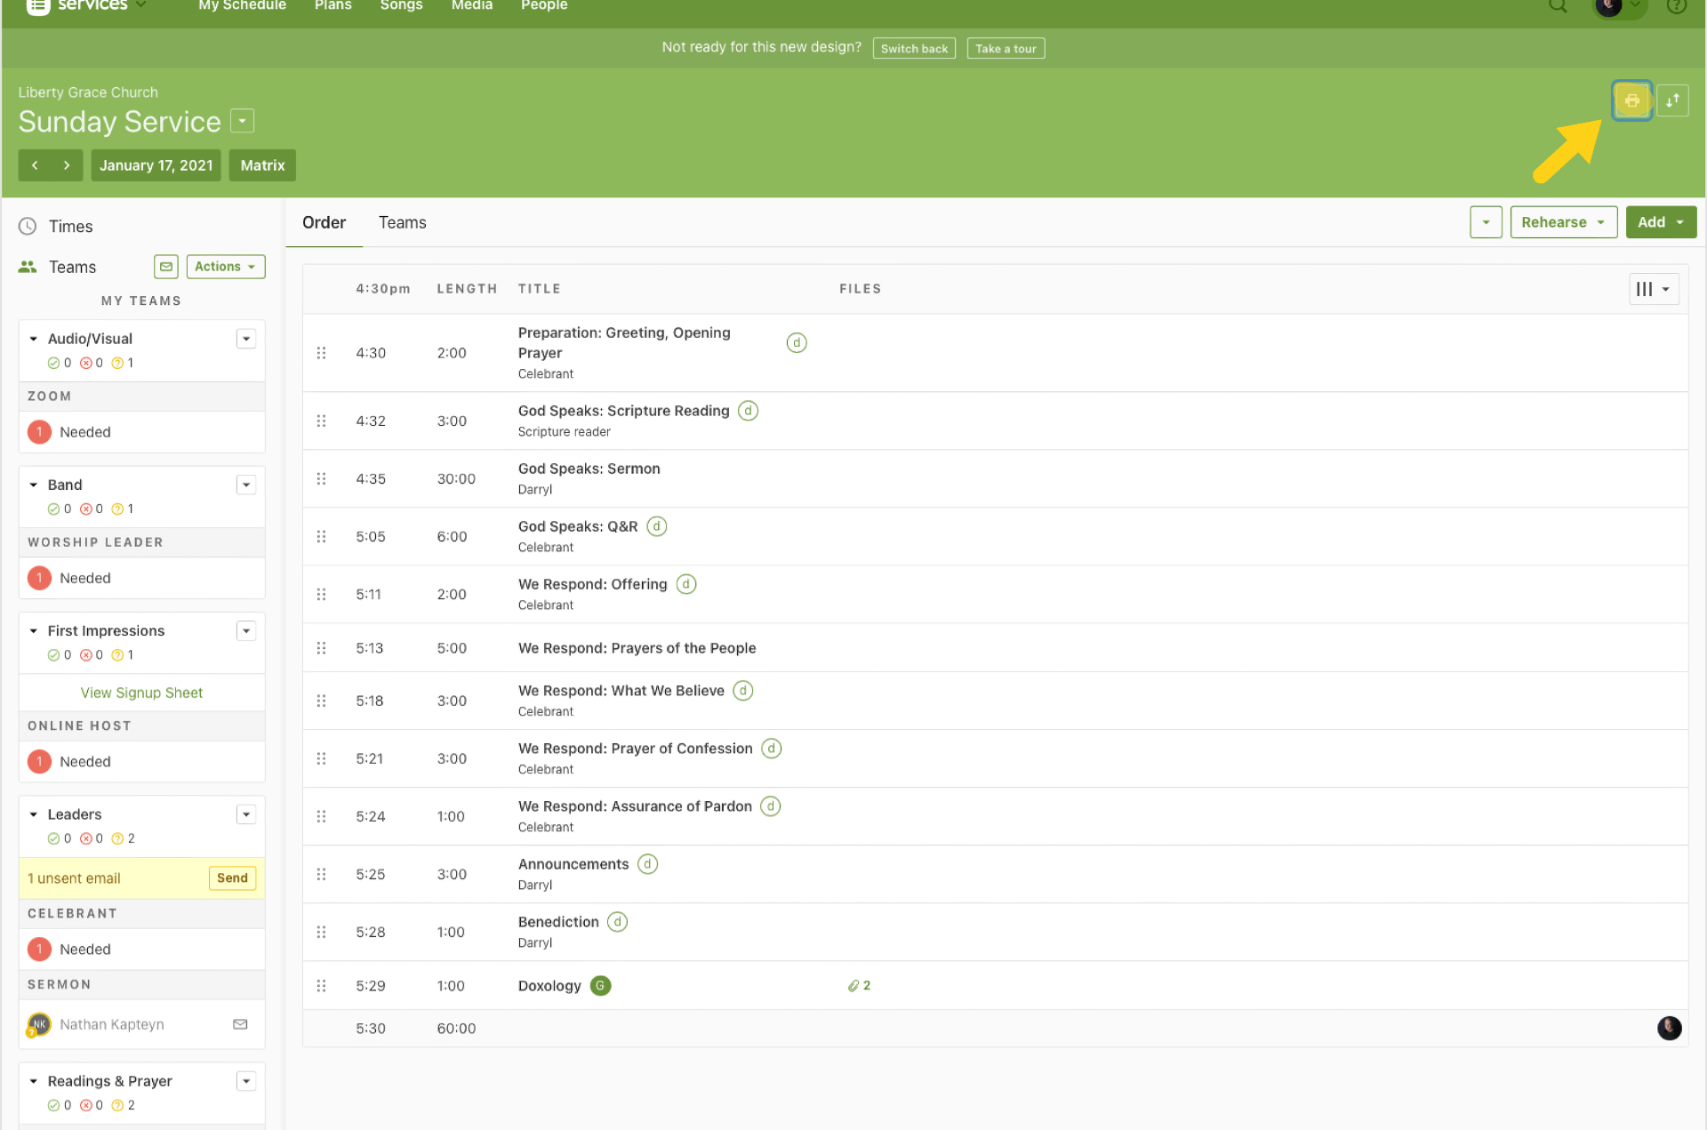Collapse the Audio/Visual team section
Image resolution: width=1707 pixels, height=1130 pixels.
34,339
